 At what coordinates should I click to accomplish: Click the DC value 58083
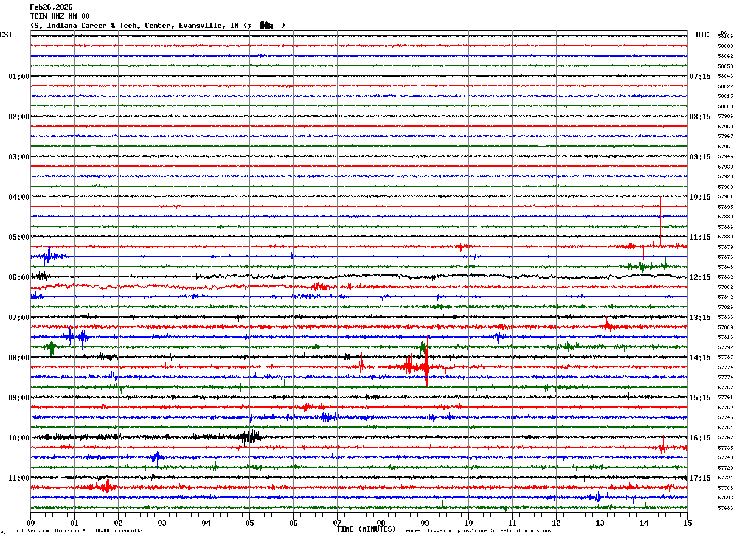coord(725,46)
